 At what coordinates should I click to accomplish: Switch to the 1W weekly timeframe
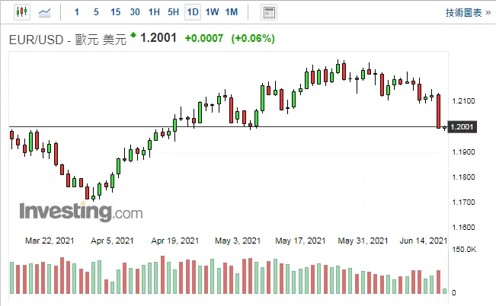[212, 12]
